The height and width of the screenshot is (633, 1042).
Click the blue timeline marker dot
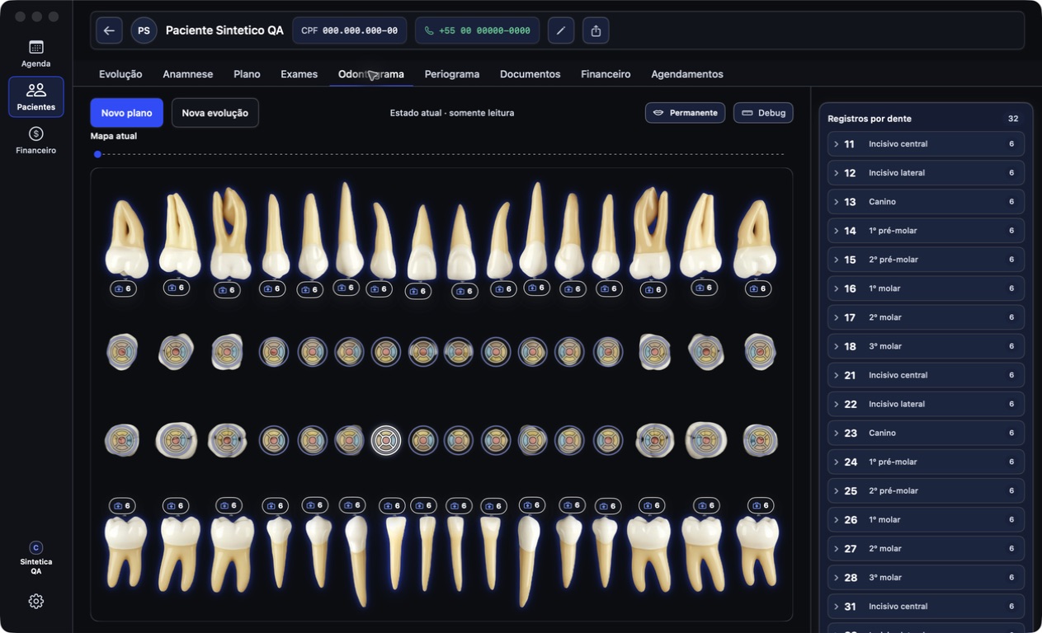97,154
